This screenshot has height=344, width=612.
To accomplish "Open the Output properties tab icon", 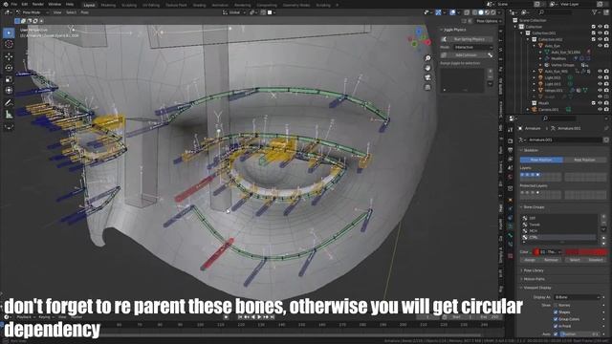I will pos(510,150).
